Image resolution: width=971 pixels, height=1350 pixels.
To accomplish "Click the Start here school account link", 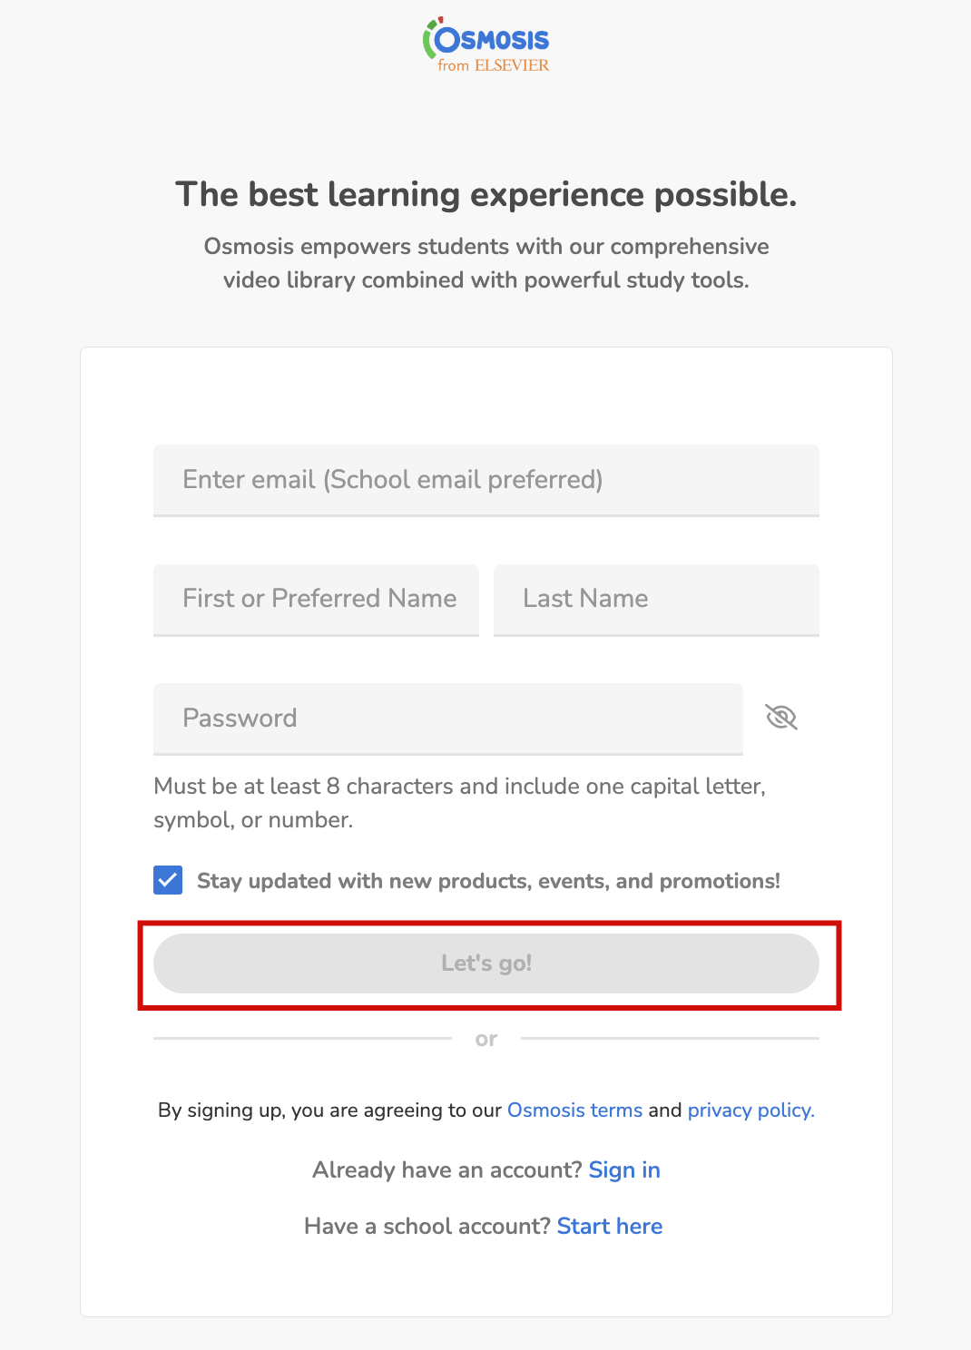I will point(610,1227).
